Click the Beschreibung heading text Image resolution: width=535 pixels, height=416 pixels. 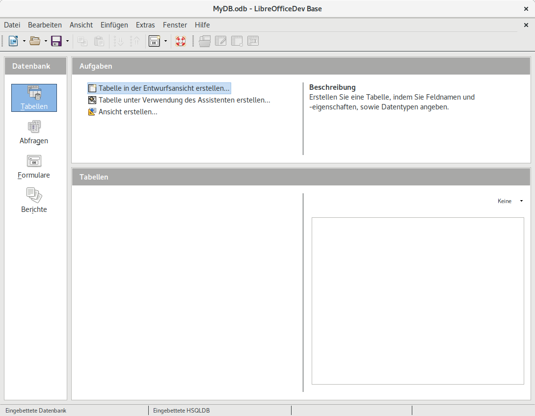(x=332, y=87)
